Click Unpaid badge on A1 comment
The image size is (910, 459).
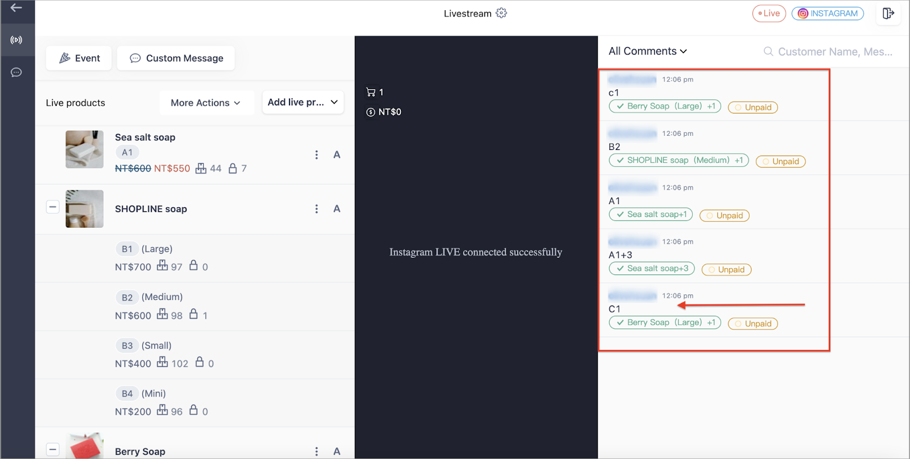click(x=724, y=215)
